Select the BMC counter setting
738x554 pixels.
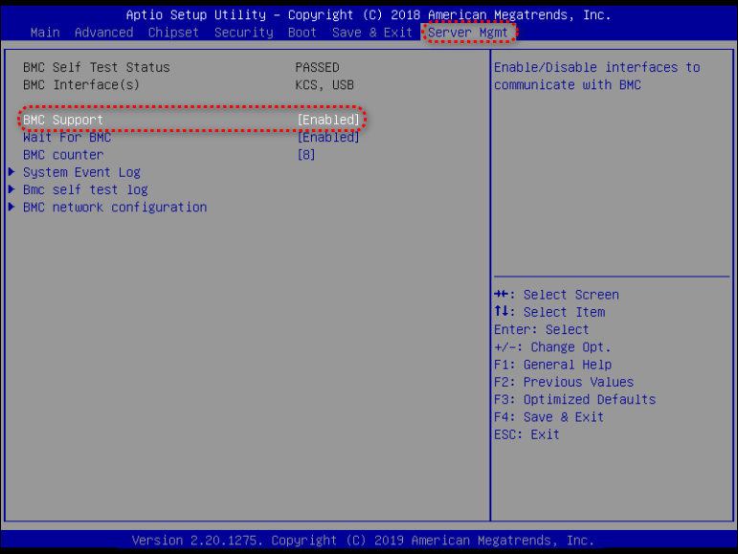63,155
